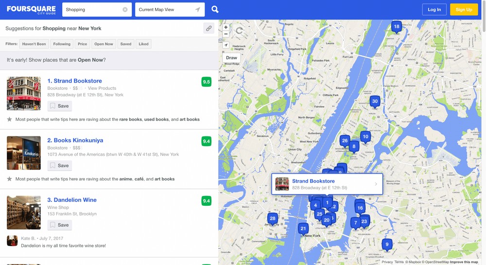486x265 pixels.
Task: Toggle the Liked filter
Action: point(143,44)
